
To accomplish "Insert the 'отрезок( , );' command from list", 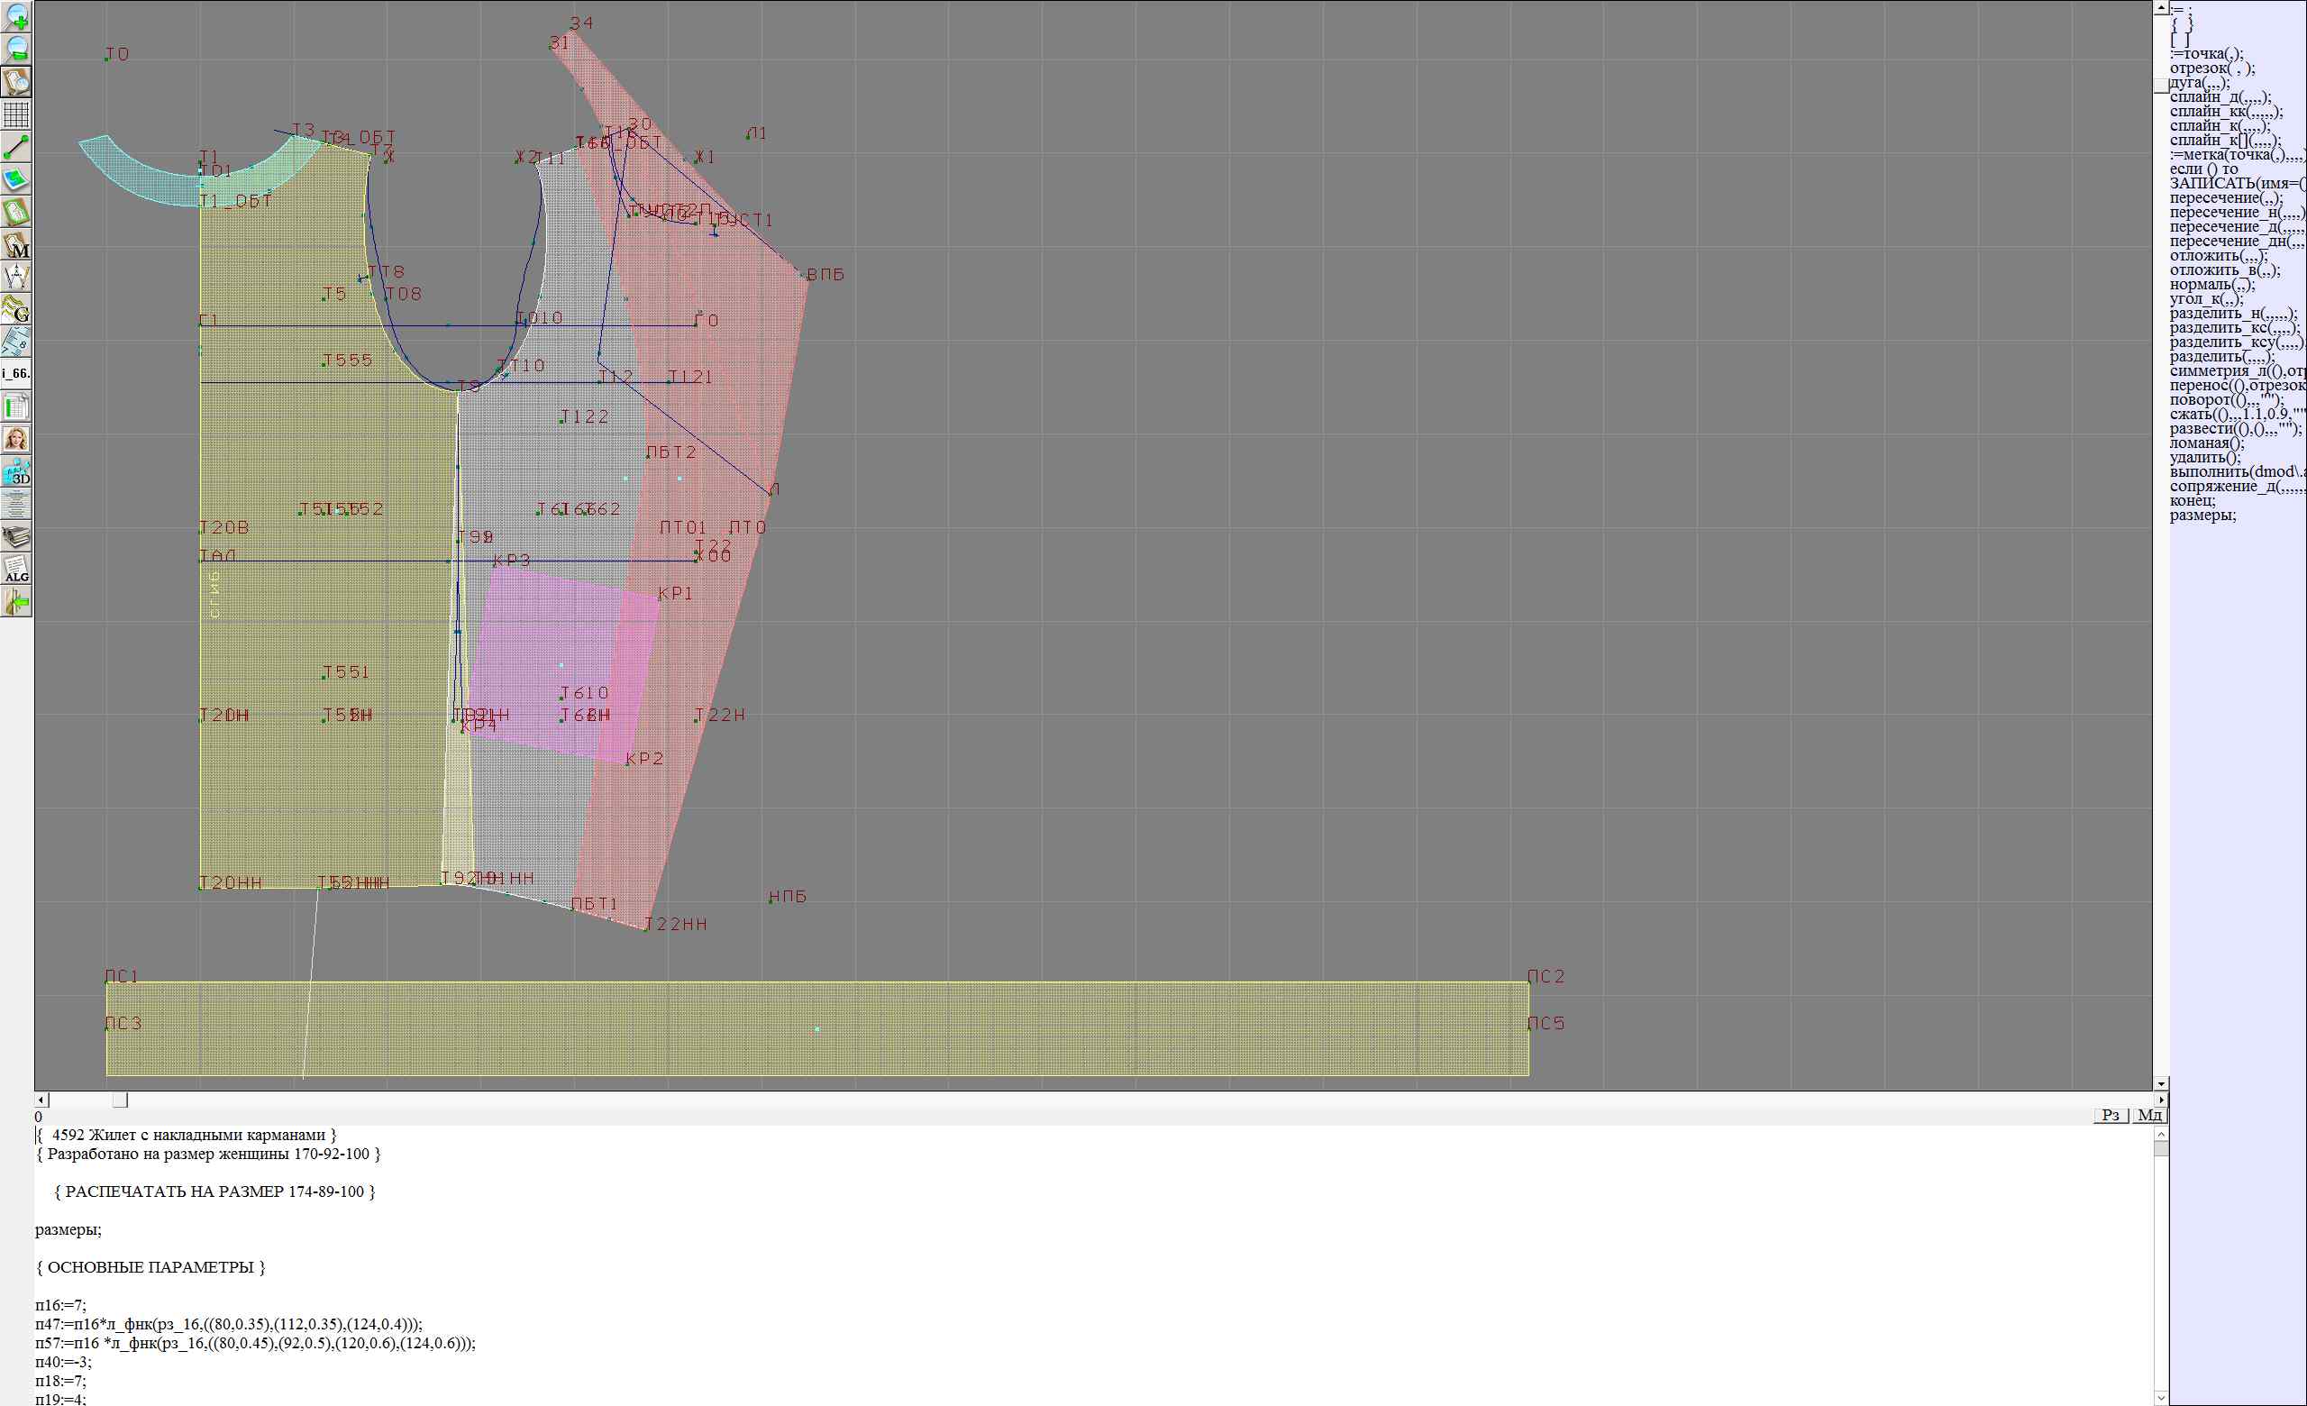I will (x=2211, y=68).
